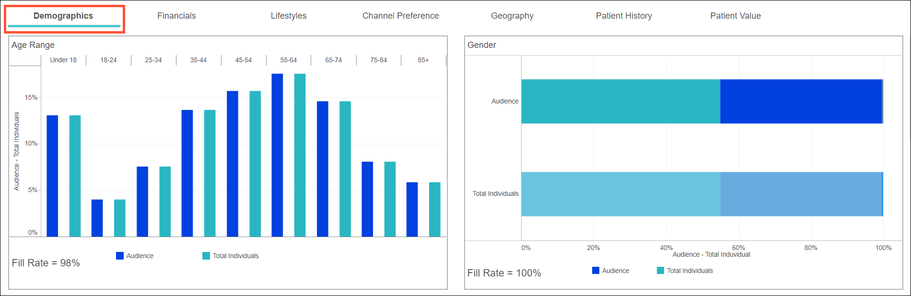Screen dimensions: 911x296
Task: Select the blue Audience bar for 75-84
Action: click(367, 199)
